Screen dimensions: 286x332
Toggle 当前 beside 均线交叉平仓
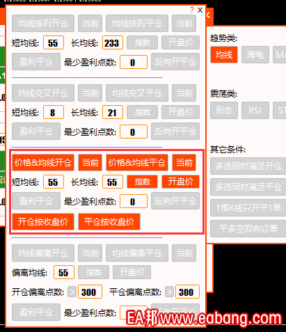coord(184,93)
